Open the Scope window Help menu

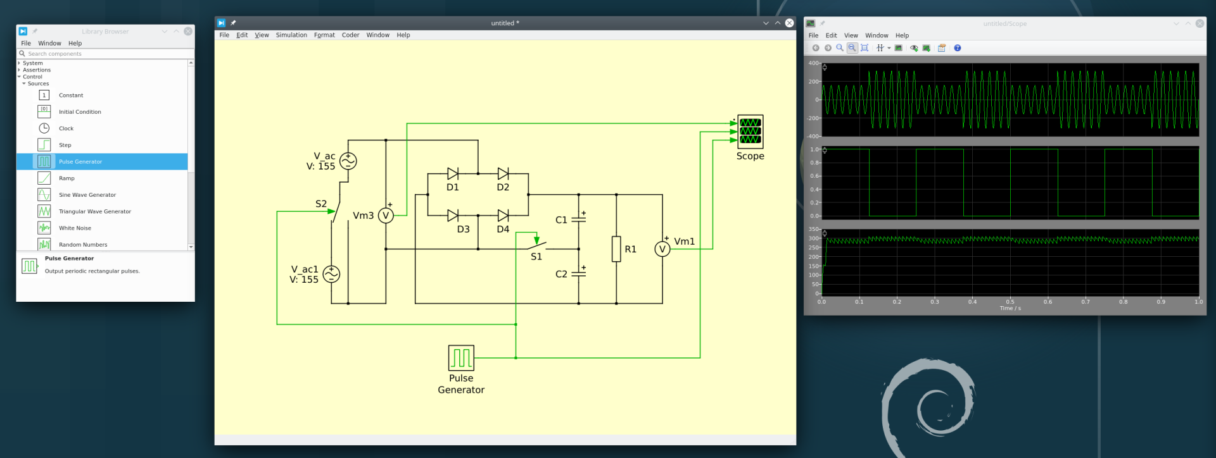click(902, 35)
